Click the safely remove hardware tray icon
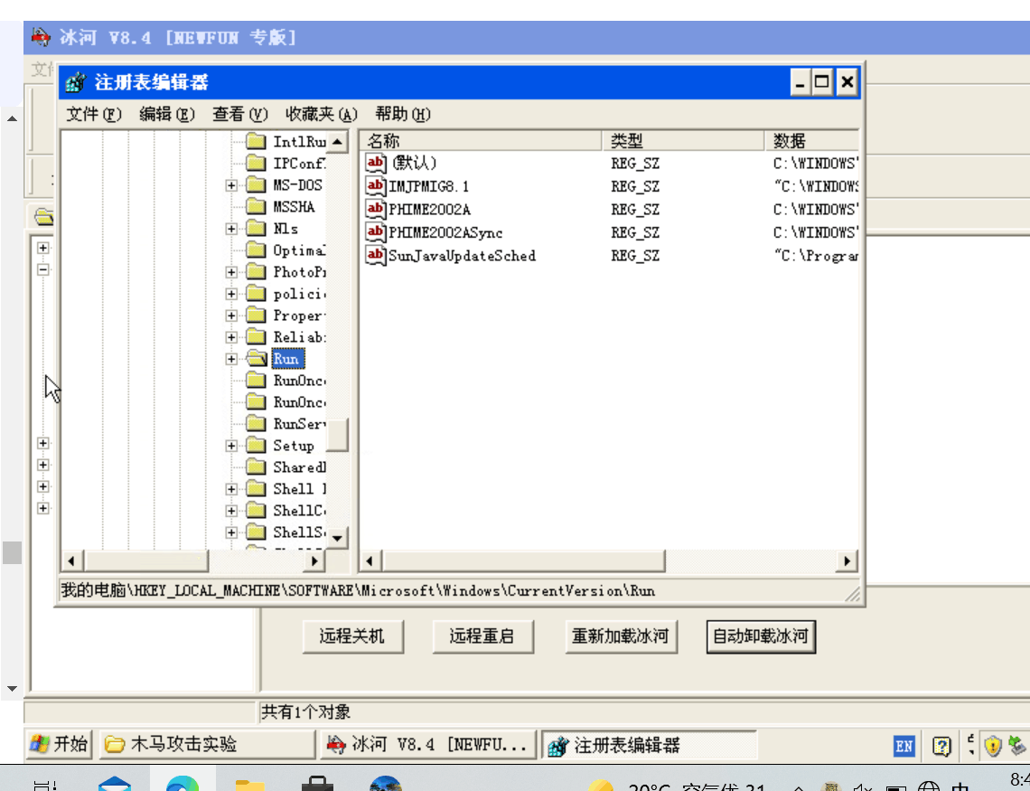 click(x=1016, y=746)
